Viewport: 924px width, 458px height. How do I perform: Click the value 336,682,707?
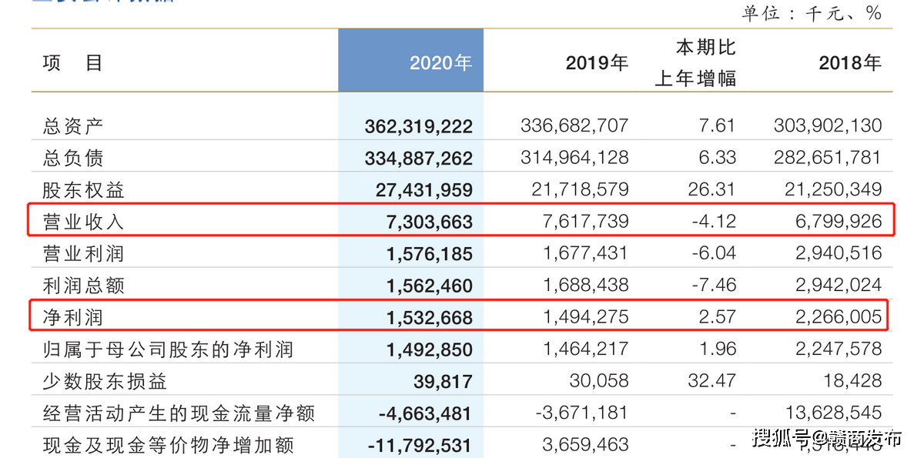coord(574,125)
